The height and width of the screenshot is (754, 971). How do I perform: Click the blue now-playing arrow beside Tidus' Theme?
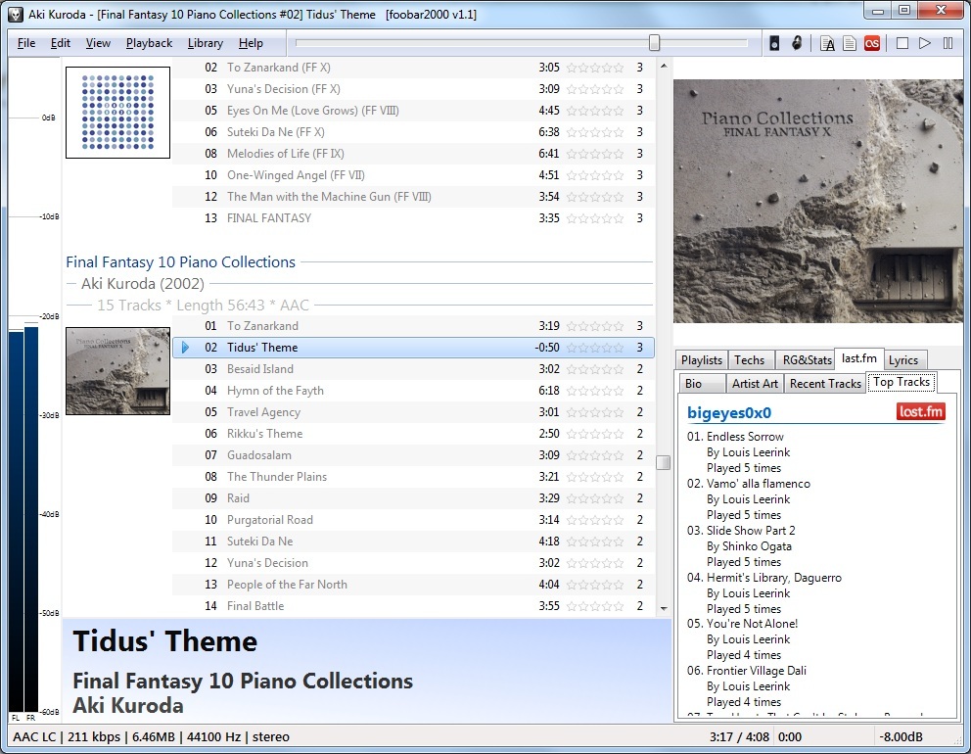click(185, 348)
